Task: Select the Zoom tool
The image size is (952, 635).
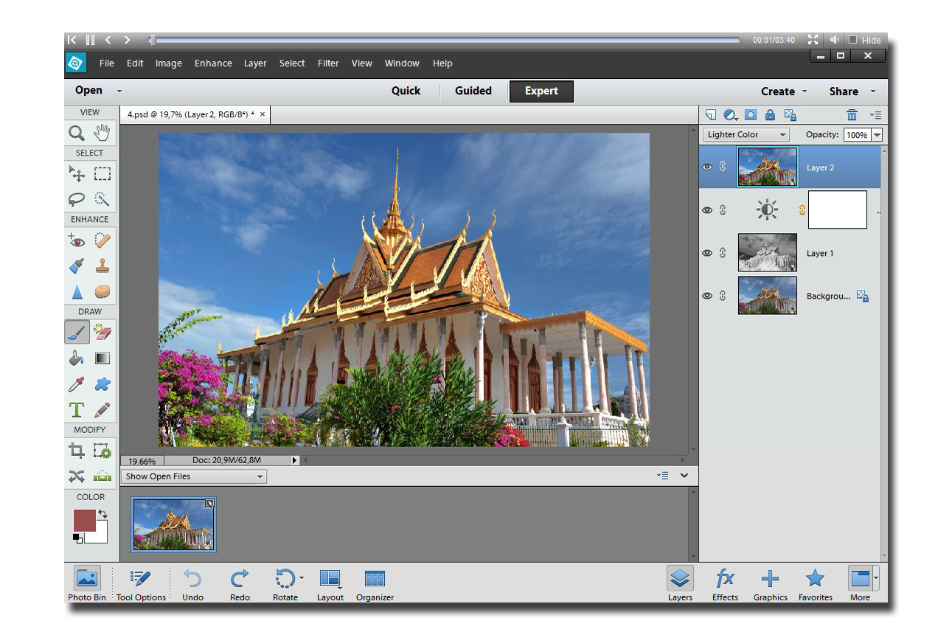Action: pyautogui.click(x=77, y=133)
